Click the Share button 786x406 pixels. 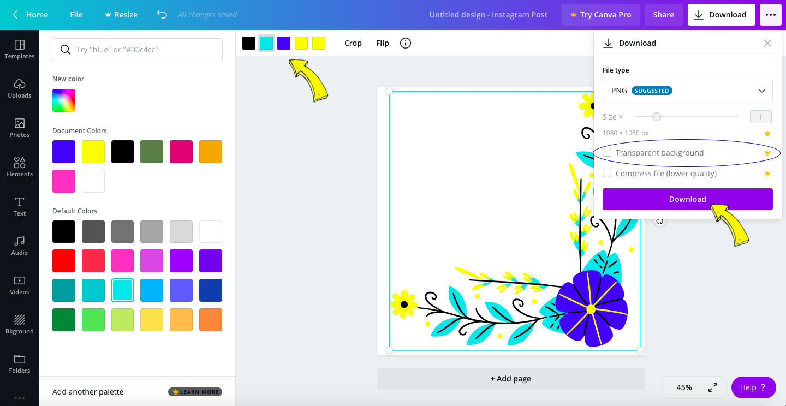664,15
